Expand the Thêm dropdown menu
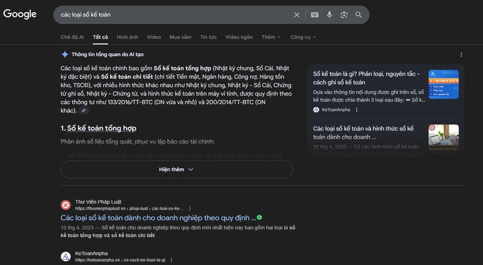This screenshot has width=483, height=265. tap(270, 37)
